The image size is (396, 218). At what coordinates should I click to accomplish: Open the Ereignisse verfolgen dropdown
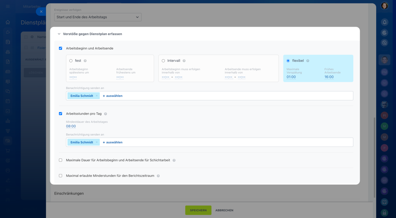pos(98,17)
